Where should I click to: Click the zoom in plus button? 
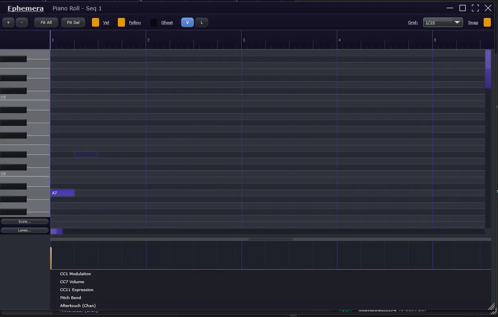[8, 23]
